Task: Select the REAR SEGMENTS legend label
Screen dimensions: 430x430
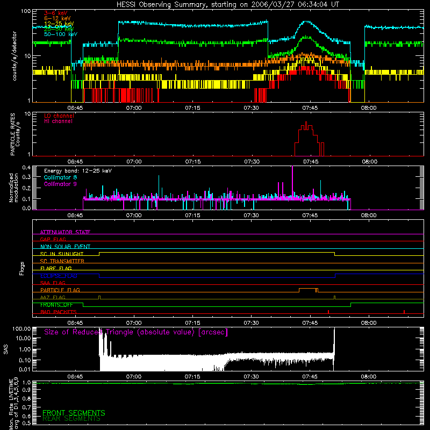Action: 71,419
